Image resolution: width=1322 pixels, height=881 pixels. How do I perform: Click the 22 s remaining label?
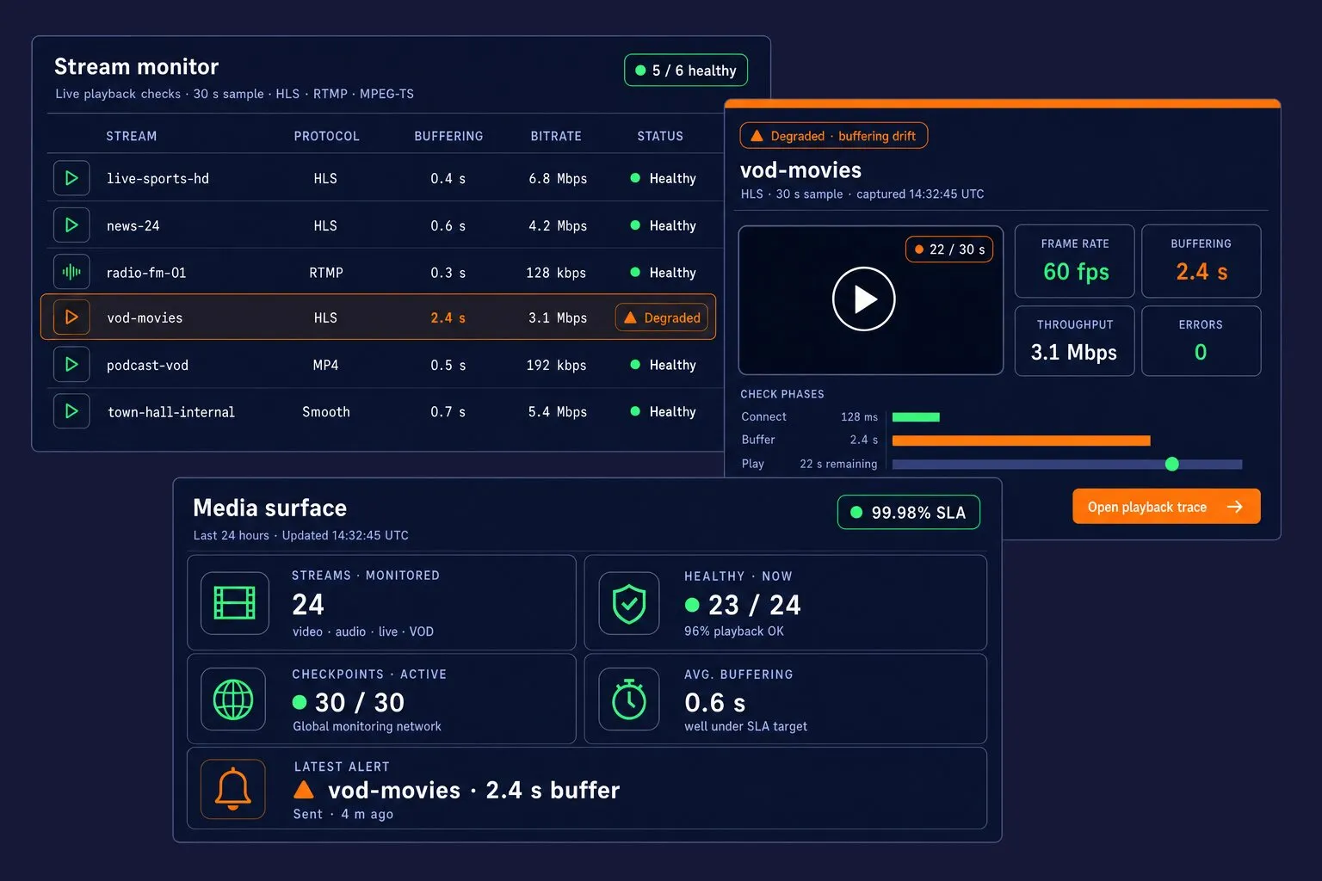click(838, 464)
